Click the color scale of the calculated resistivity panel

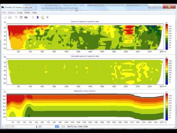[x=167, y=71]
